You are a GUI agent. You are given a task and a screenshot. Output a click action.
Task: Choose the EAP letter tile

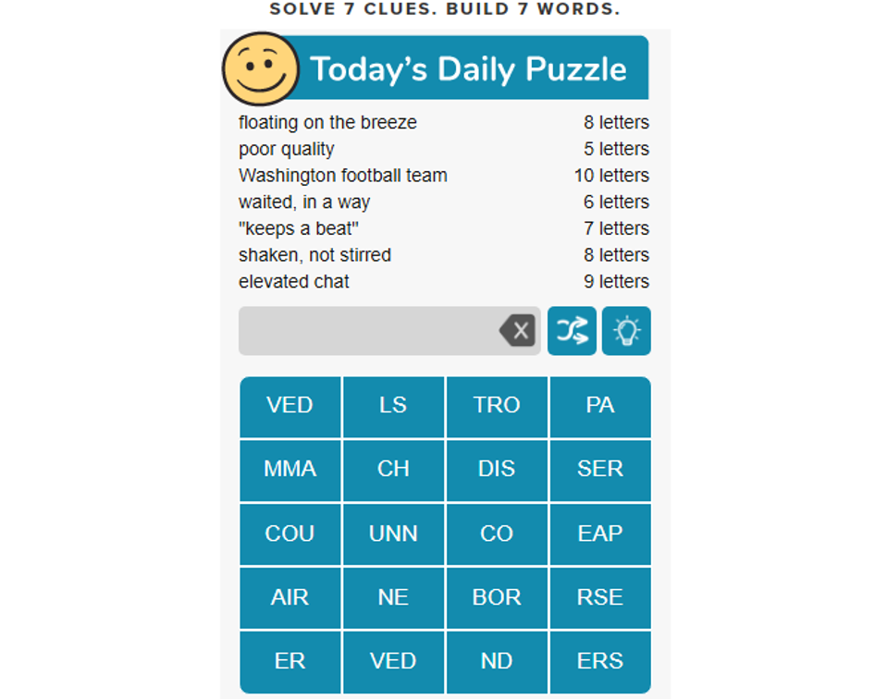(600, 533)
